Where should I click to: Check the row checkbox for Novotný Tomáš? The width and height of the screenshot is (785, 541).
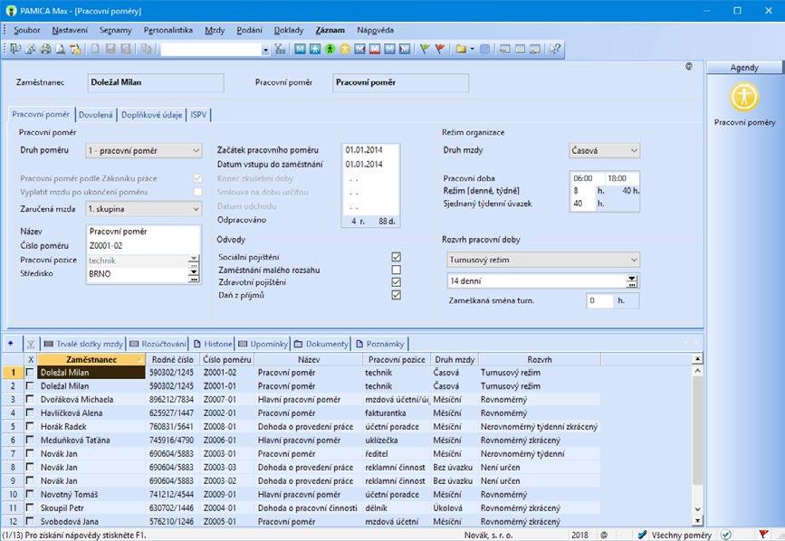point(30,494)
